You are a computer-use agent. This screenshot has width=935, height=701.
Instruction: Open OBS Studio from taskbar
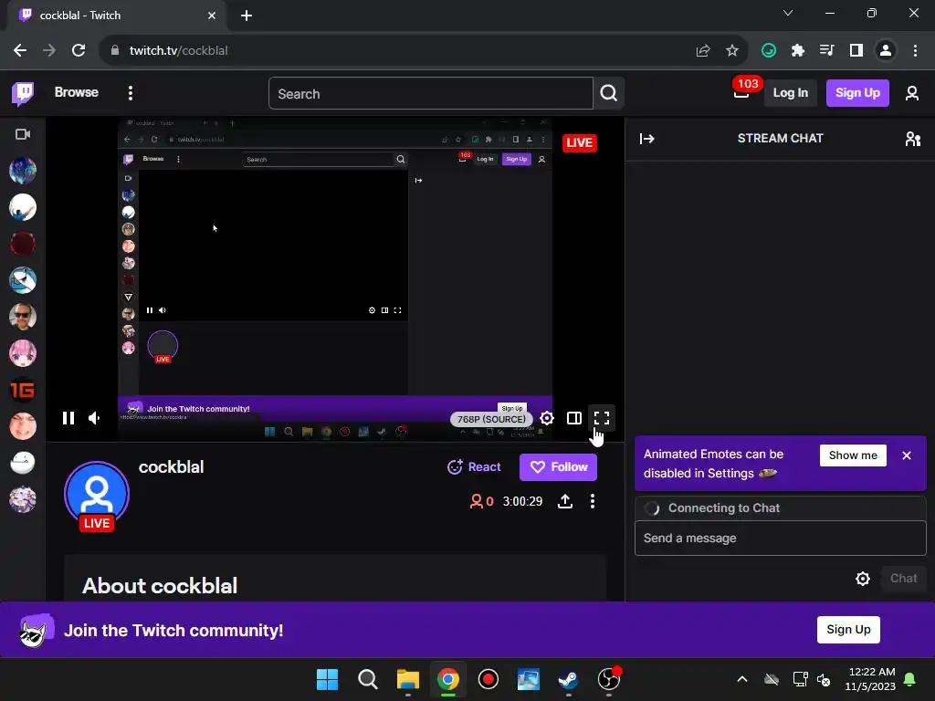point(609,679)
